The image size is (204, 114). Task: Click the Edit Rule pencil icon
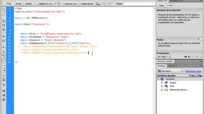click(193, 57)
